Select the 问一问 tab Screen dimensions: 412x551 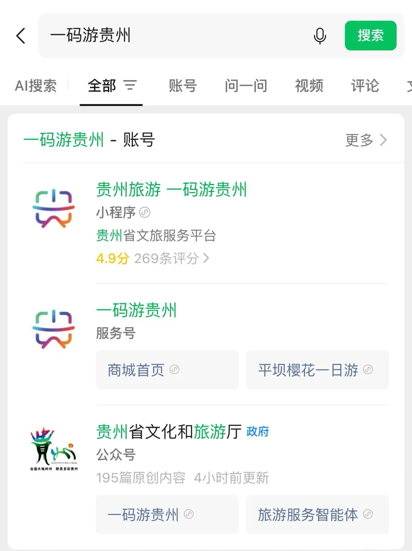tap(246, 86)
